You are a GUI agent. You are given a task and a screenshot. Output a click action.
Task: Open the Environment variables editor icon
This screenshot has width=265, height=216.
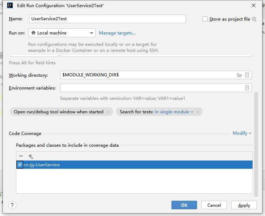pyautogui.click(x=247, y=88)
